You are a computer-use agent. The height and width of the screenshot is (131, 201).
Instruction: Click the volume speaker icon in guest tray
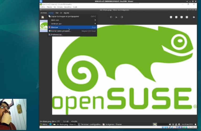click(x=170, y=124)
